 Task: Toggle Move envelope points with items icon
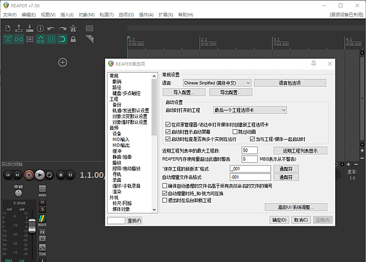(x=41, y=39)
